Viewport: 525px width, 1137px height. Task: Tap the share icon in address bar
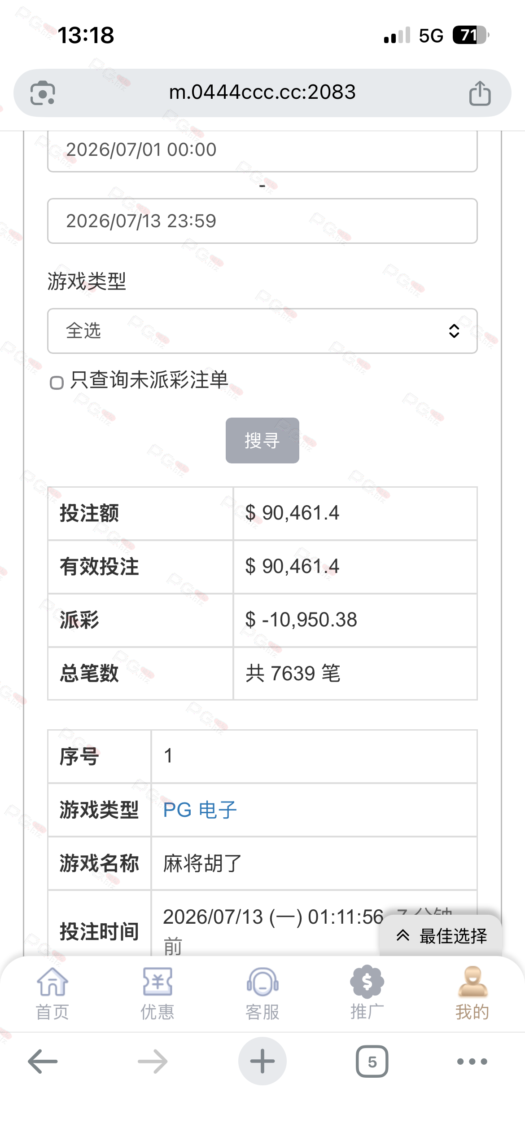[480, 93]
